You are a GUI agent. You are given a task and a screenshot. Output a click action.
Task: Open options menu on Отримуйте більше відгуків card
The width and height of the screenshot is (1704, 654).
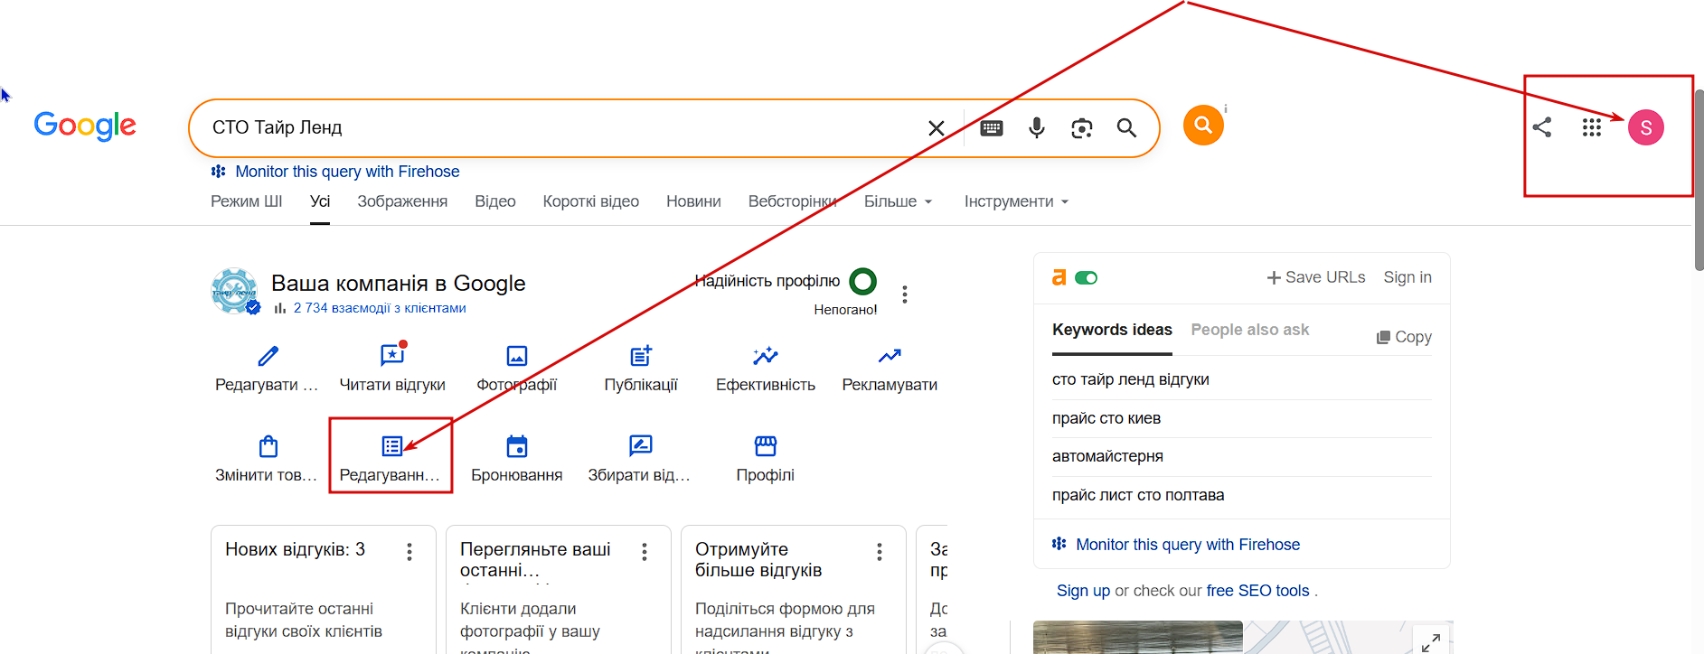(x=880, y=552)
